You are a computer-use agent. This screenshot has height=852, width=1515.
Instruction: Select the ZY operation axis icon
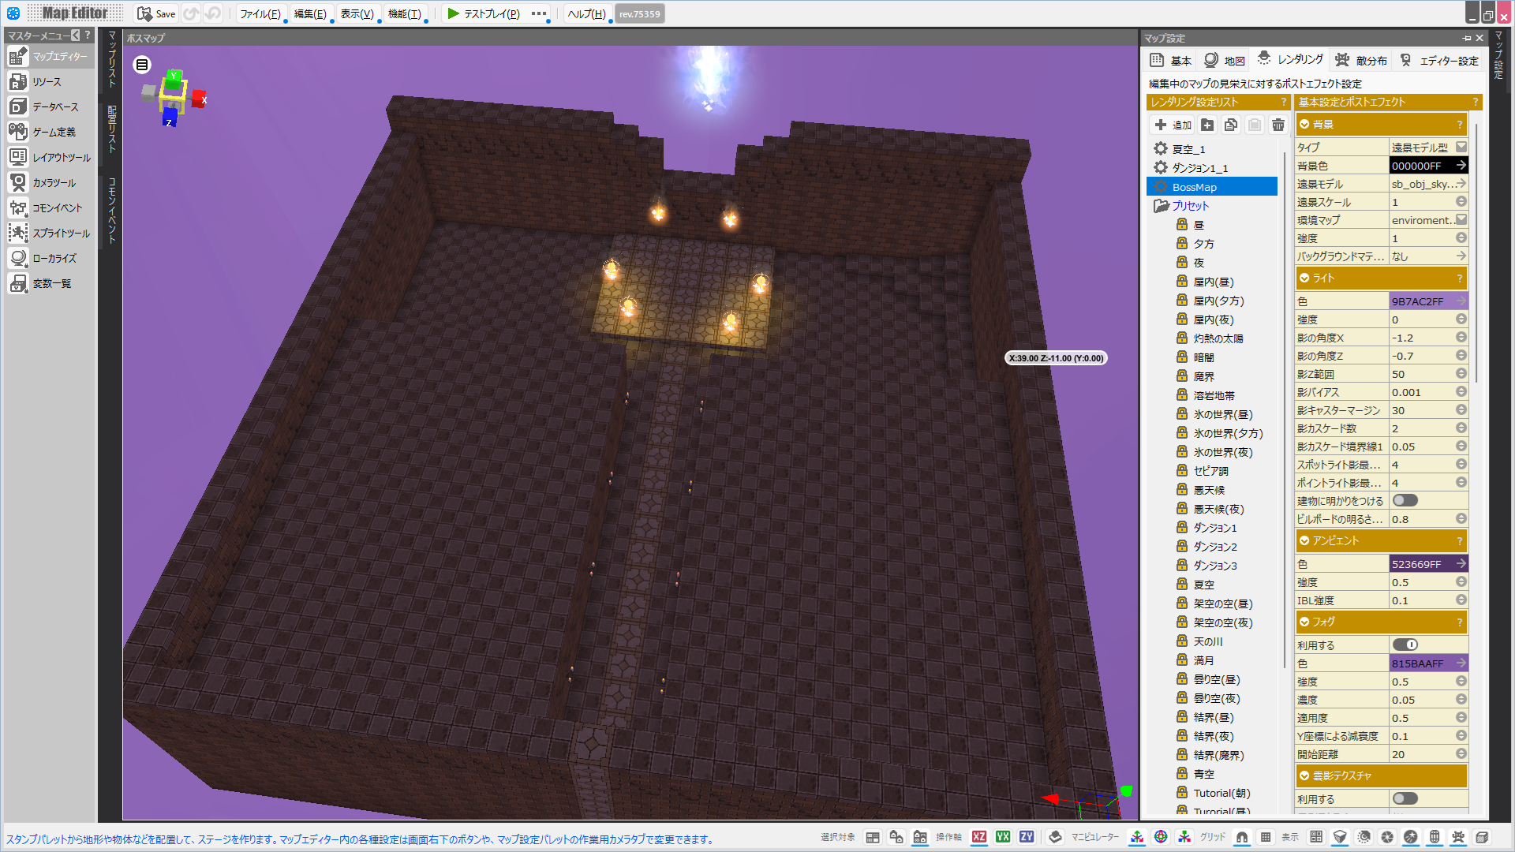[1027, 837]
